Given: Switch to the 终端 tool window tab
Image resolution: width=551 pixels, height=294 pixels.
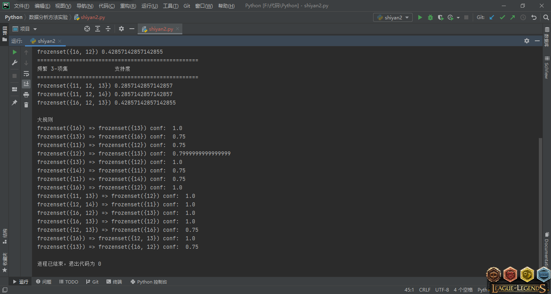Looking at the screenshot, I should [x=114, y=282].
